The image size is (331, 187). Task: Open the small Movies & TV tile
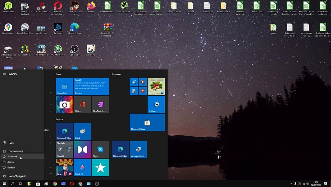click(134, 82)
